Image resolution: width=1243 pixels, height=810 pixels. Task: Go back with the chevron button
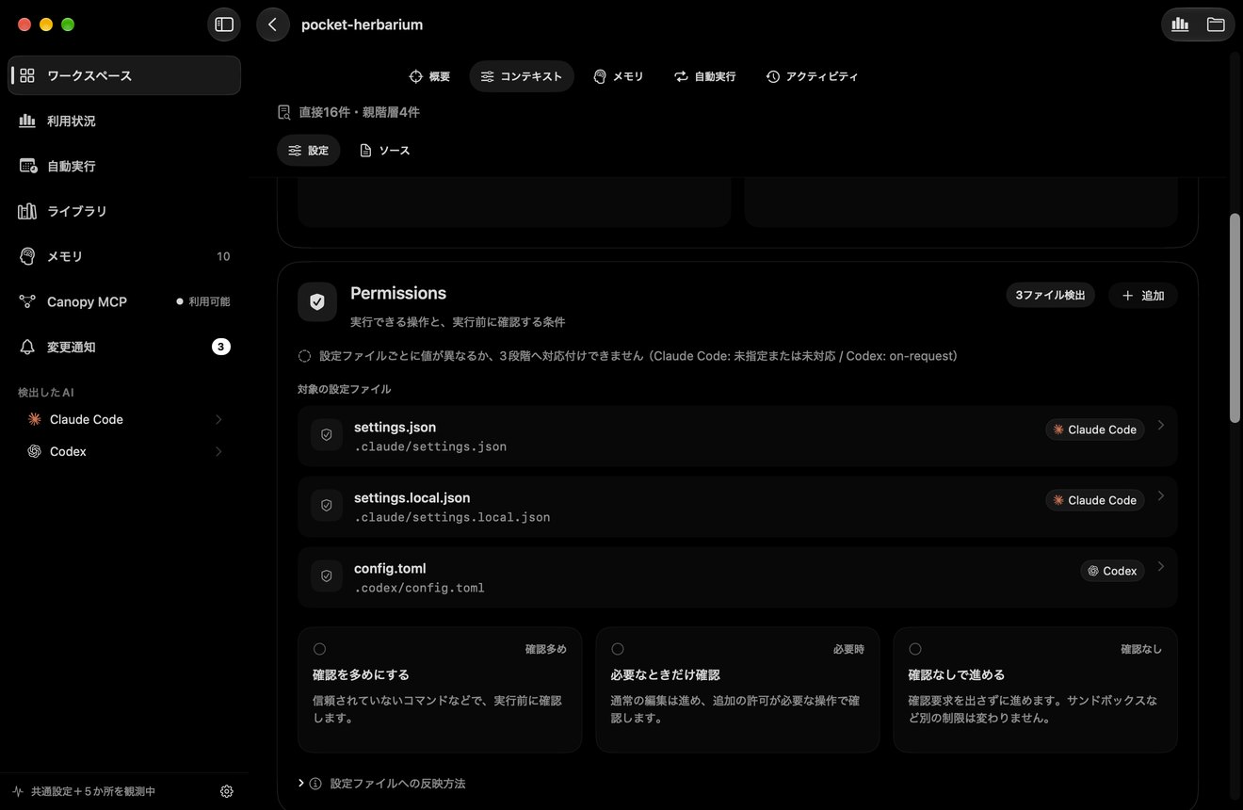(272, 24)
